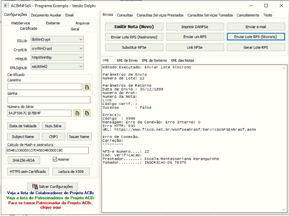Click the Gerar Lote RPS button
This screenshot has height=216, width=289.
256,47
